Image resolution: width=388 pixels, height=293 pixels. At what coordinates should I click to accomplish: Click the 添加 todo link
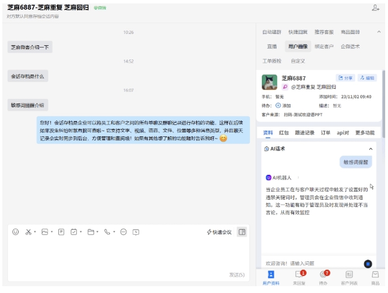287,106
